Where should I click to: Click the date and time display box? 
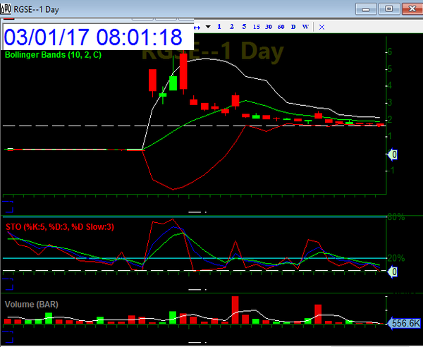[x=95, y=37]
